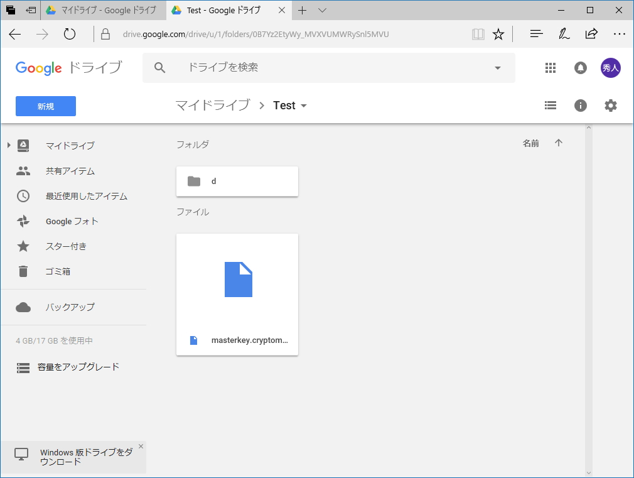Open Drive settings gear

[610, 105]
